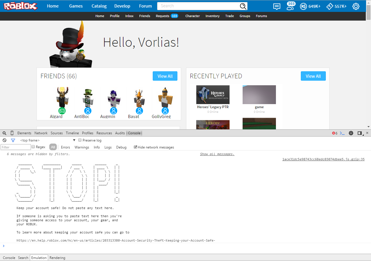371x261 pixels.
Task: Click the online status icon under GollyGreg
Action: (165, 111)
